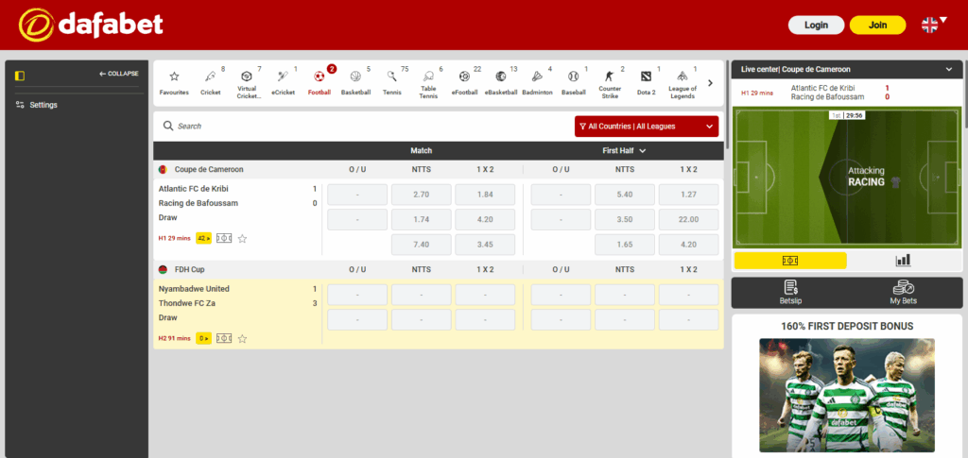Open My Bets panel
This screenshot has height=458, width=968.
pos(903,293)
